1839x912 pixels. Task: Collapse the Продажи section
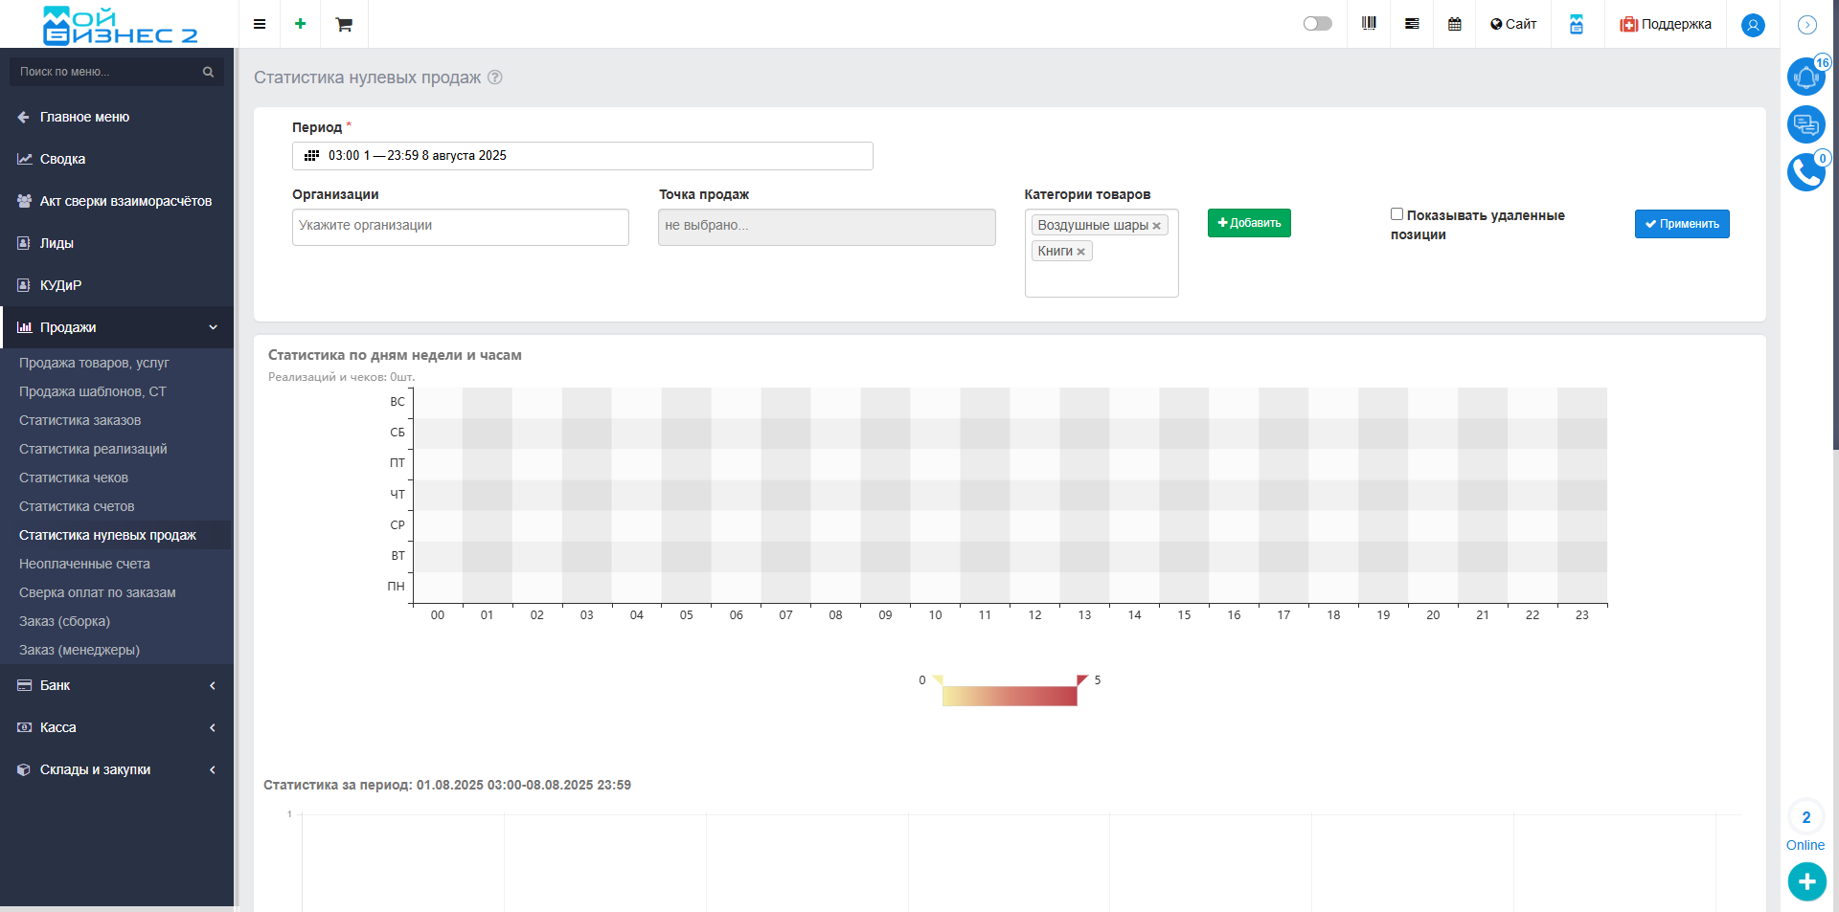point(117,327)
